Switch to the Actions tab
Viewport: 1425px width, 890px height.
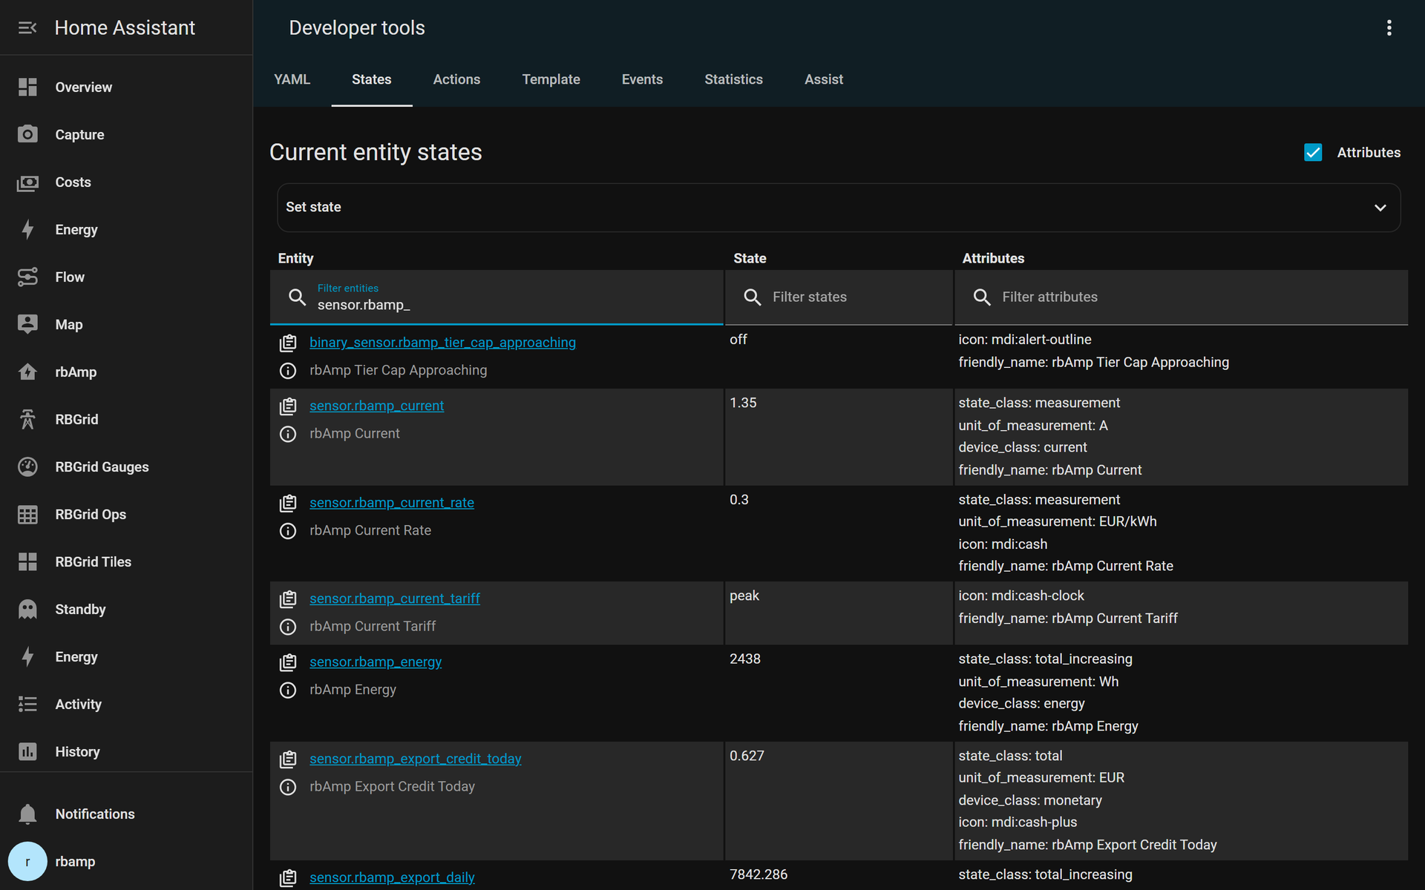pyautogui.click(x=456, y=79)
